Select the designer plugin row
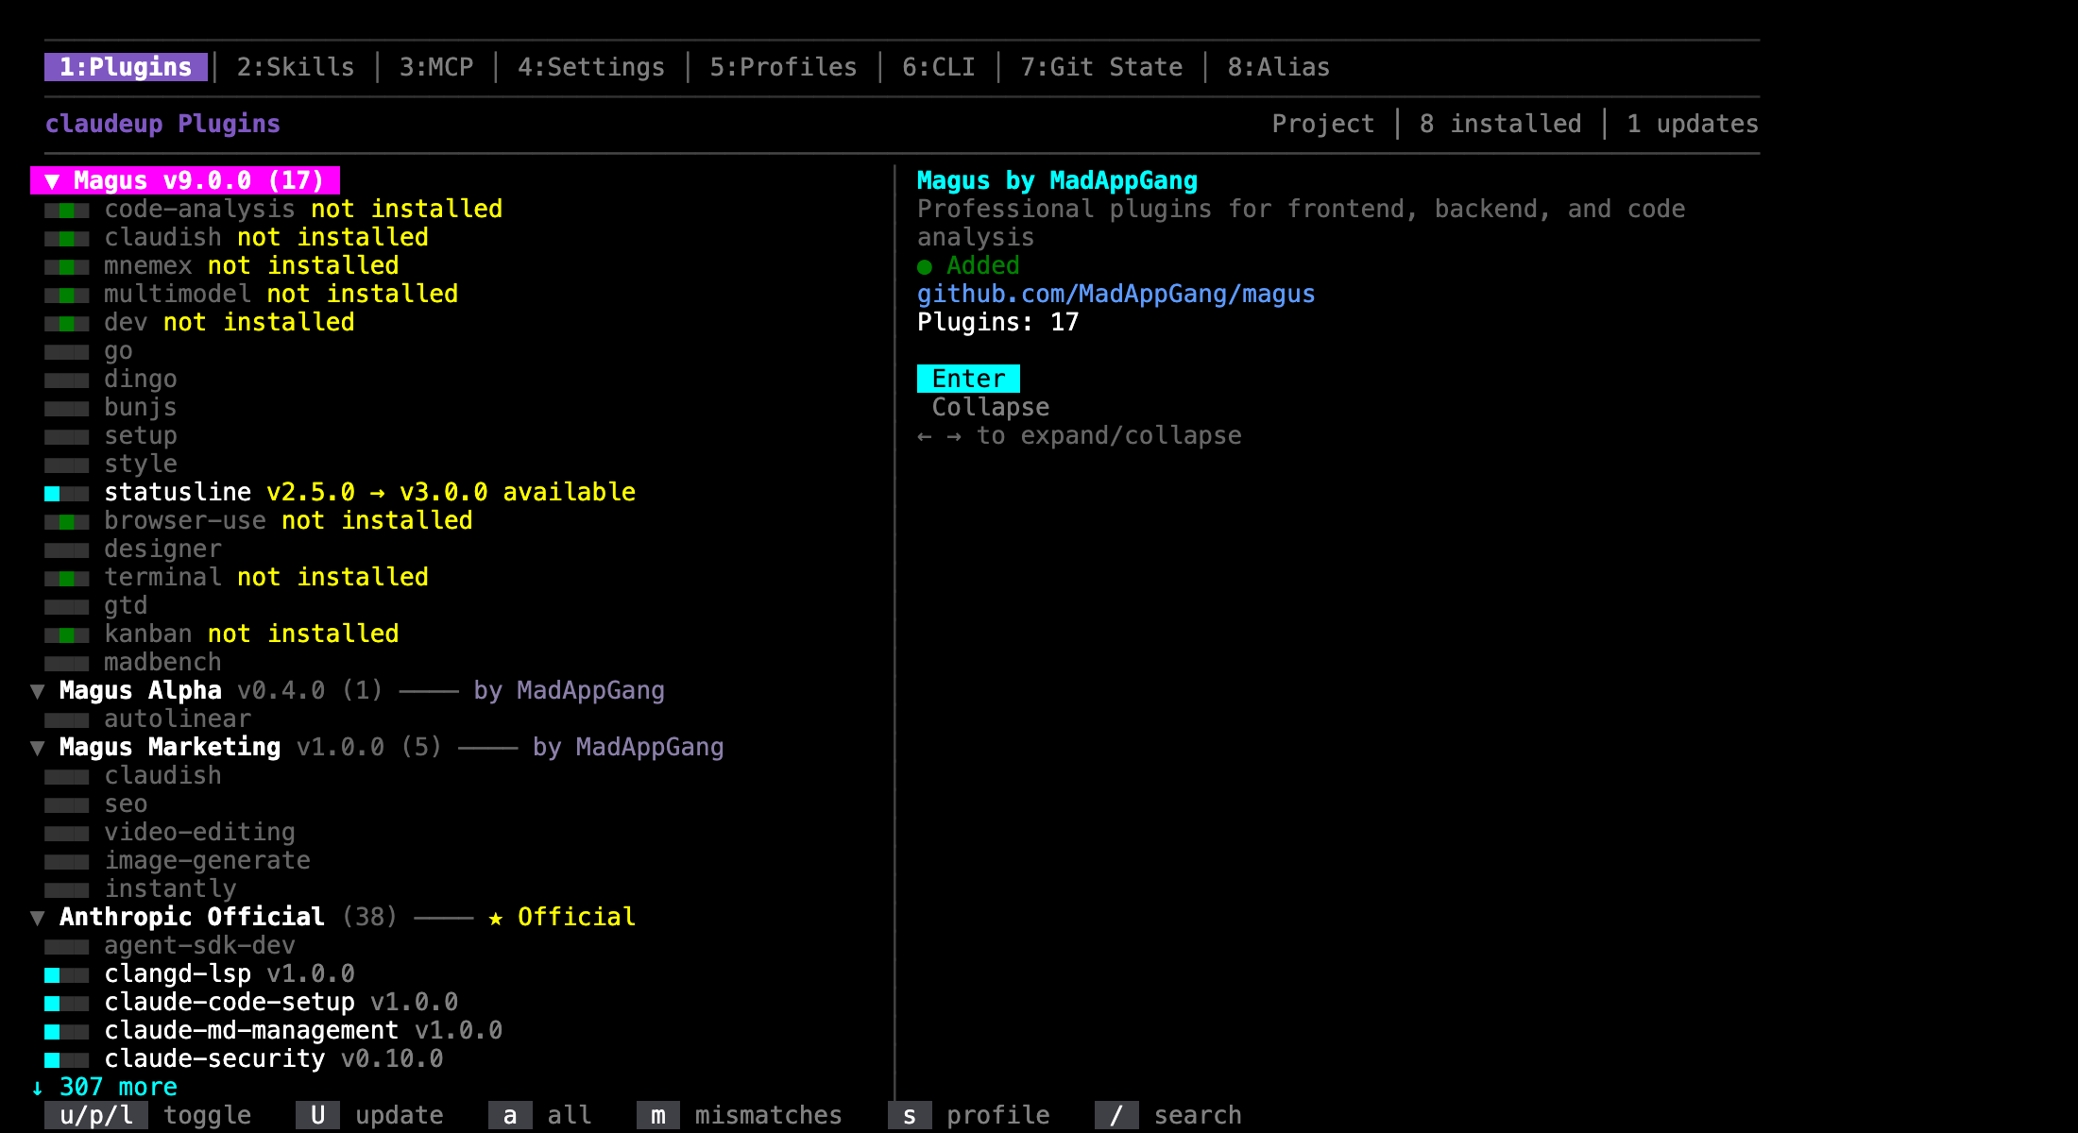Viewport: 2078px width, 1133px height. pyautogui.click(x=133, y=549)
